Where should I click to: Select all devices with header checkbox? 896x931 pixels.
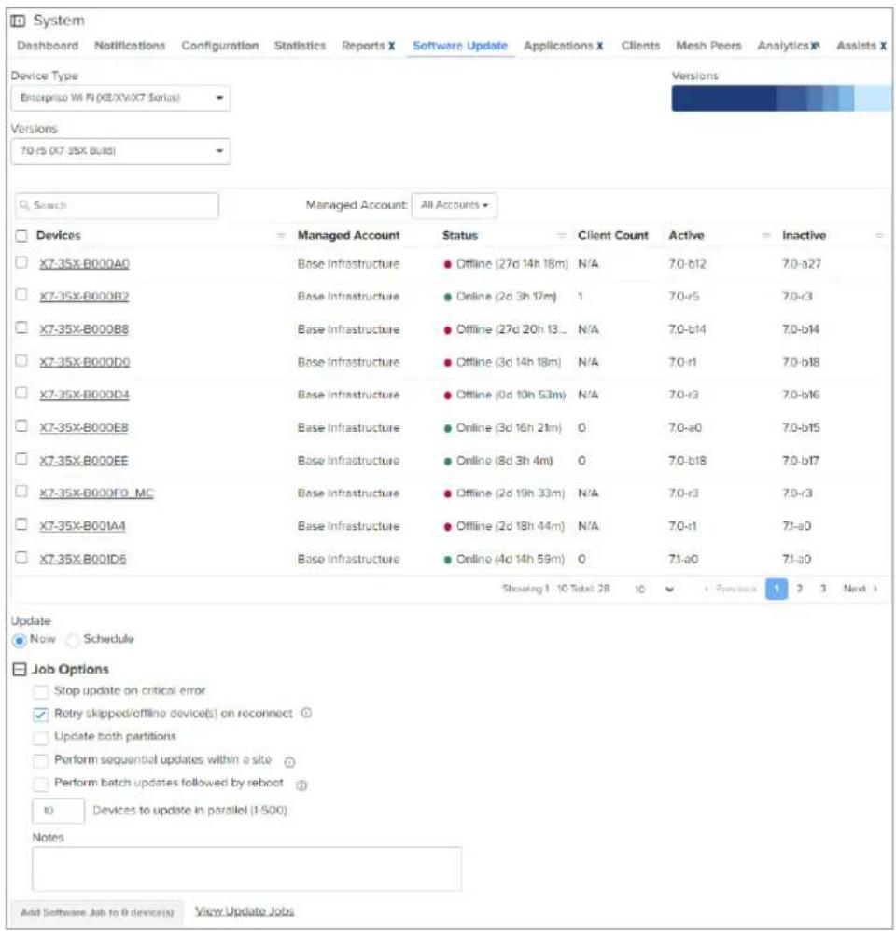click(x=21, y=236)
